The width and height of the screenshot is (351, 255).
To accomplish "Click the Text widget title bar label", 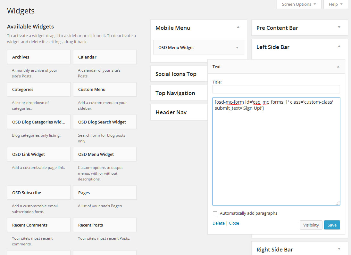I will [216, 67].
